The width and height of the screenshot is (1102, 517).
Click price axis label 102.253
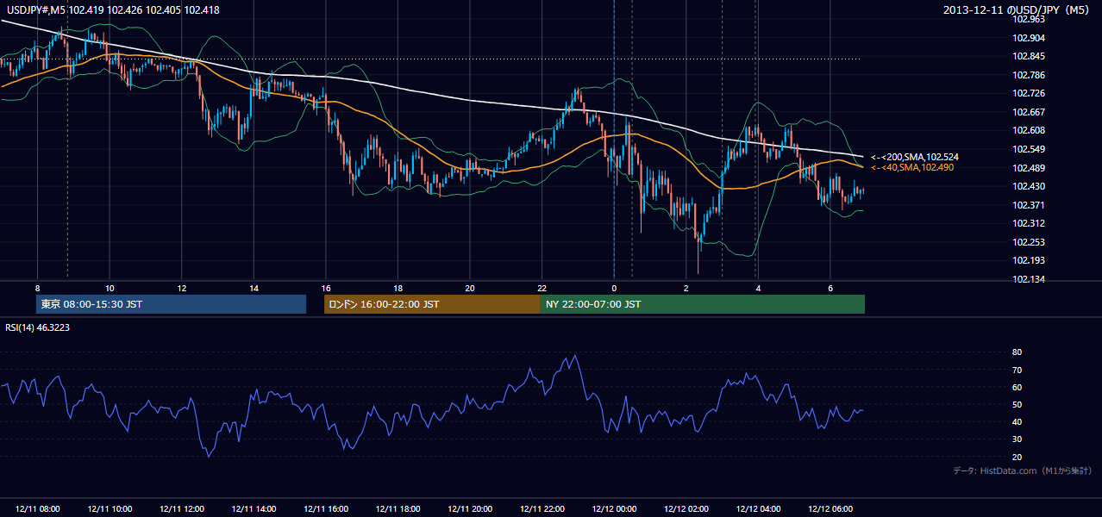tap(1028, 242)
